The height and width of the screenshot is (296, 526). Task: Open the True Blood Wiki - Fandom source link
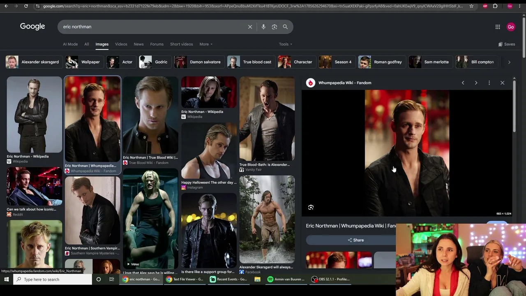[149, 163]
